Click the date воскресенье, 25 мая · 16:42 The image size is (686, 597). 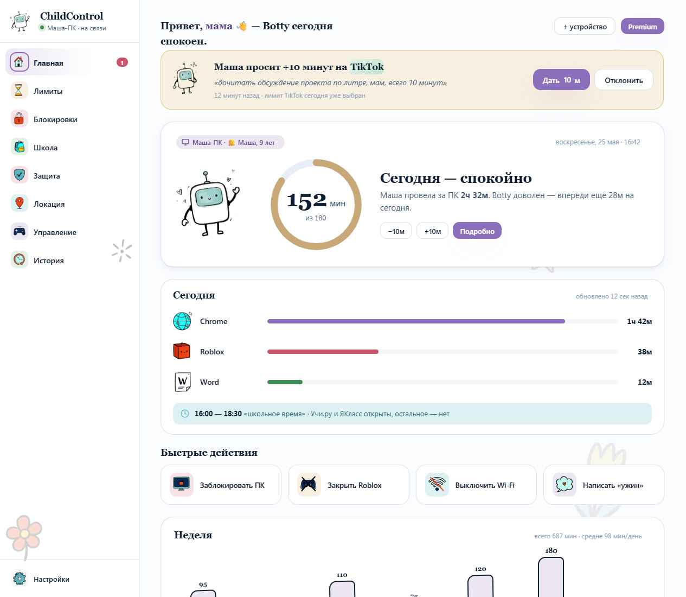point(598,142)
